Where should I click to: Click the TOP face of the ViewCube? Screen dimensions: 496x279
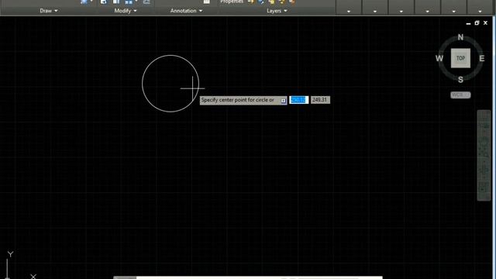click(460, 58)
